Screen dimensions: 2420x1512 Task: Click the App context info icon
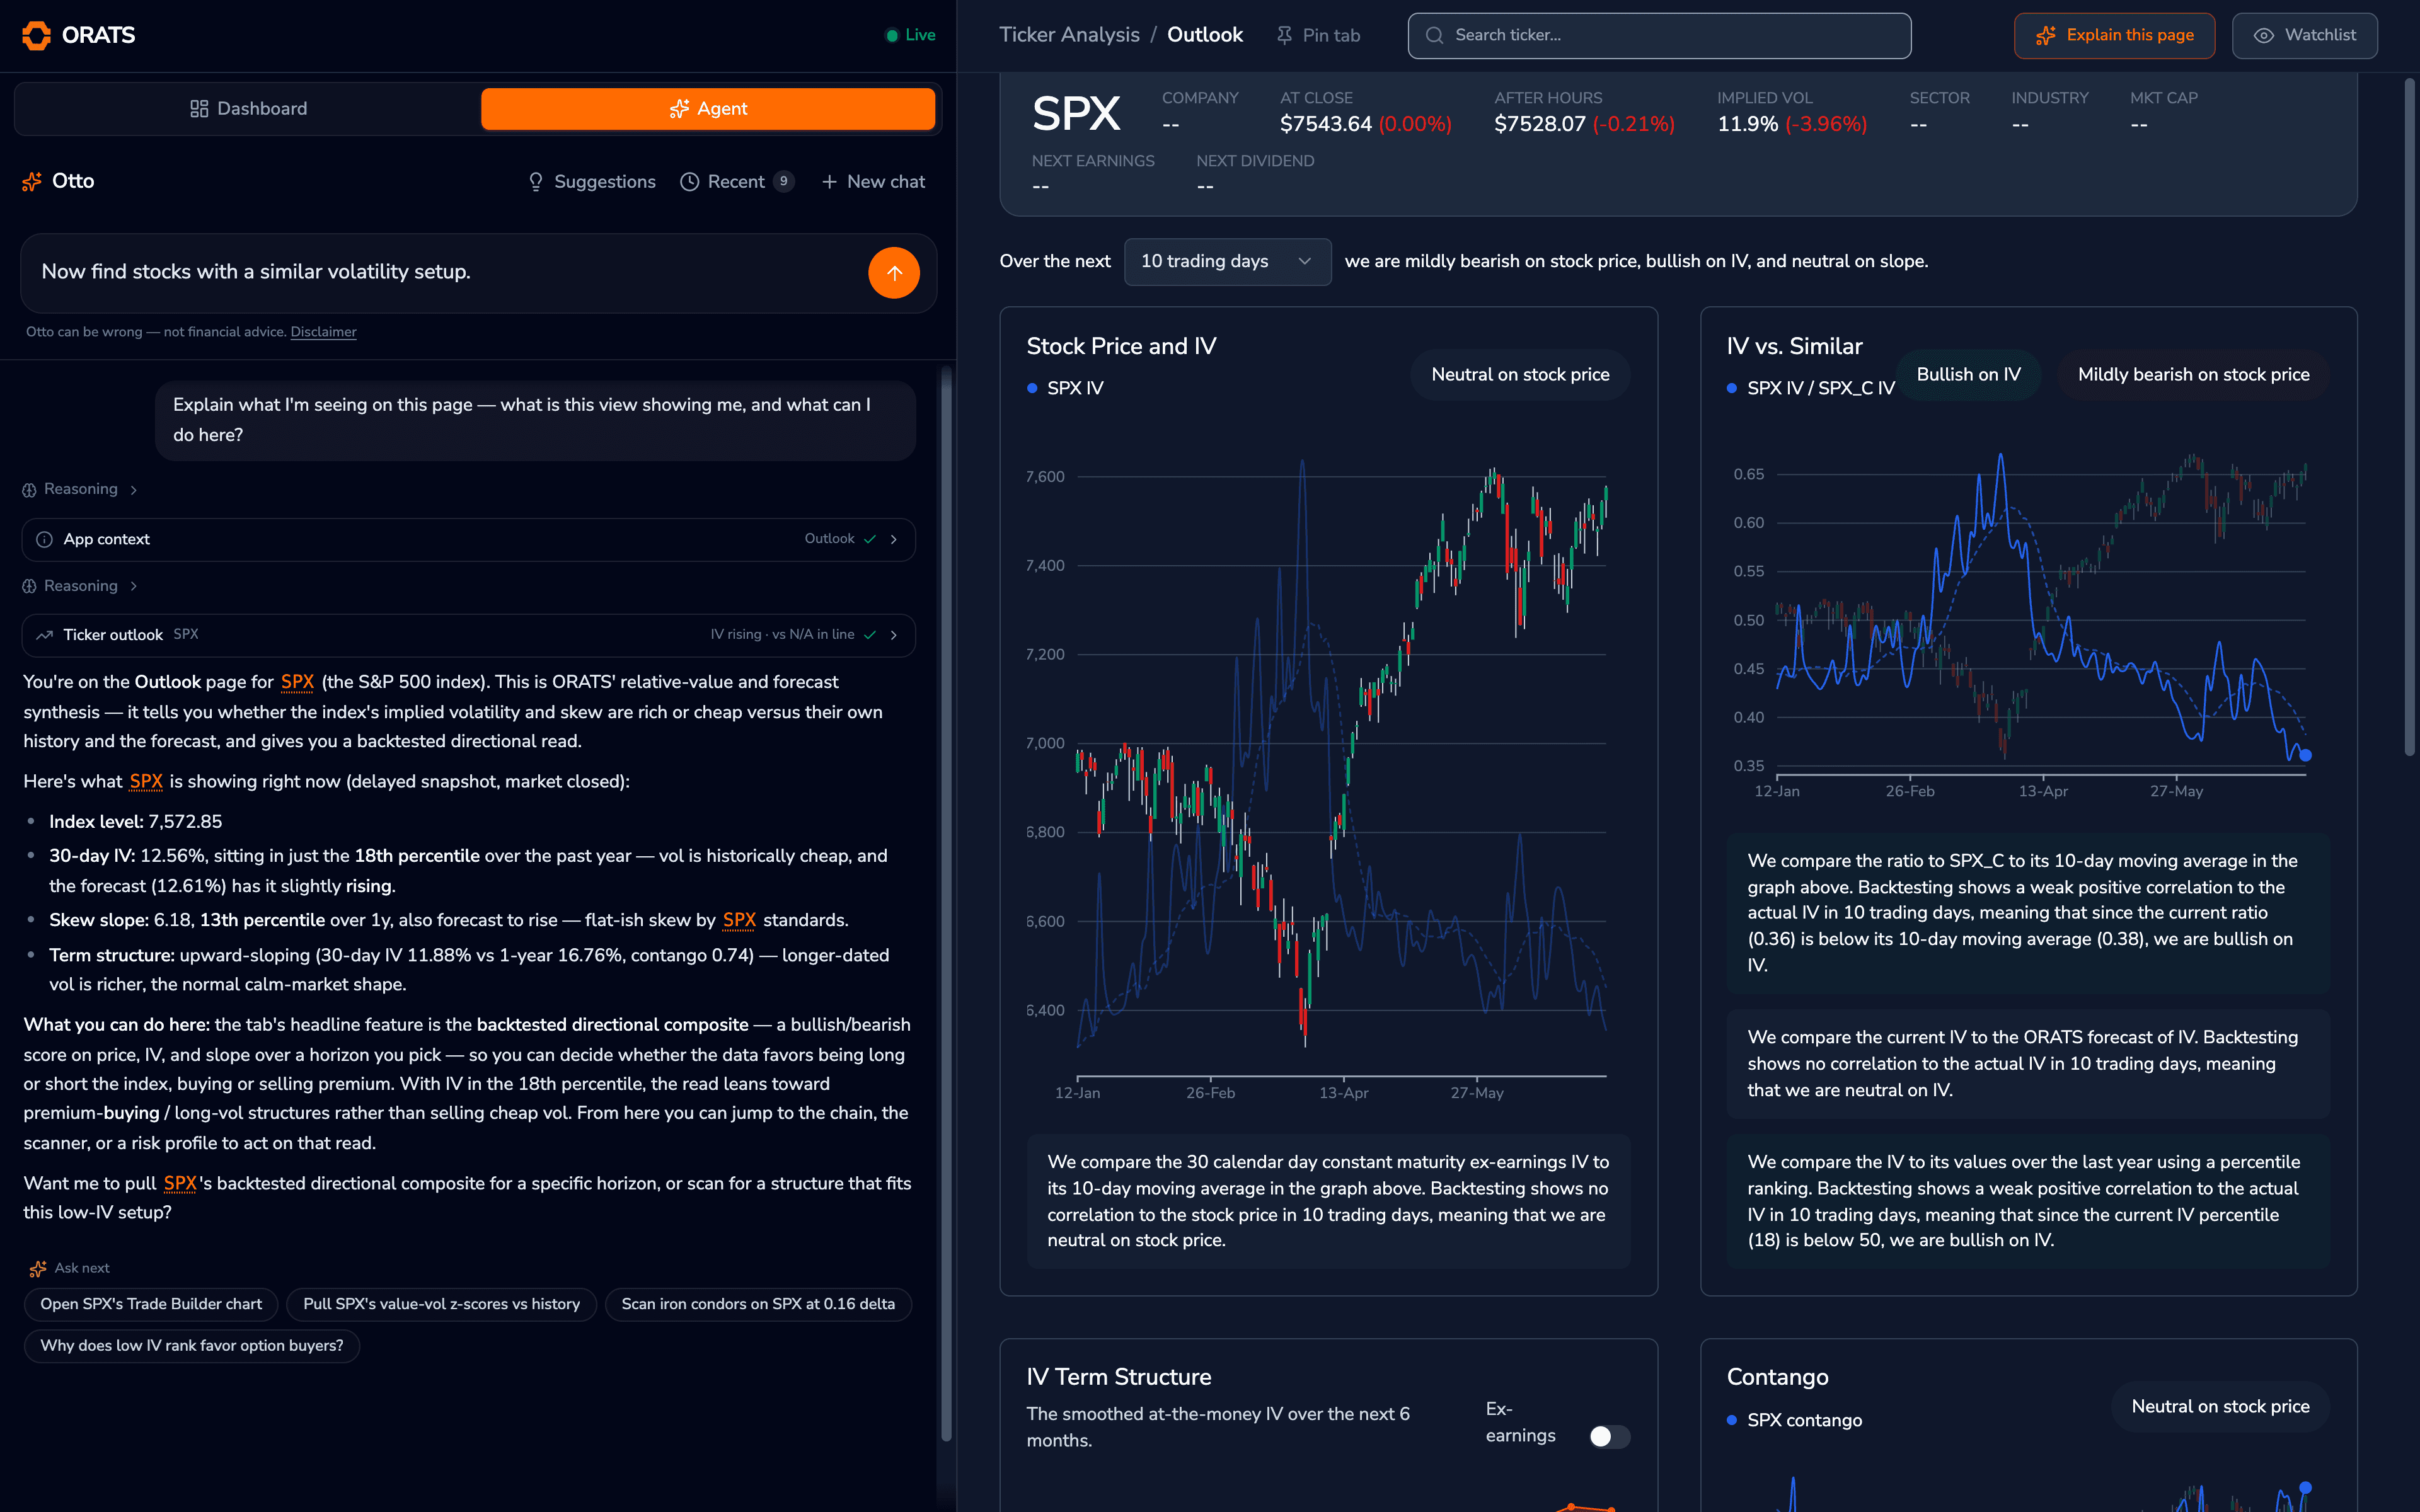coord(44,539)
